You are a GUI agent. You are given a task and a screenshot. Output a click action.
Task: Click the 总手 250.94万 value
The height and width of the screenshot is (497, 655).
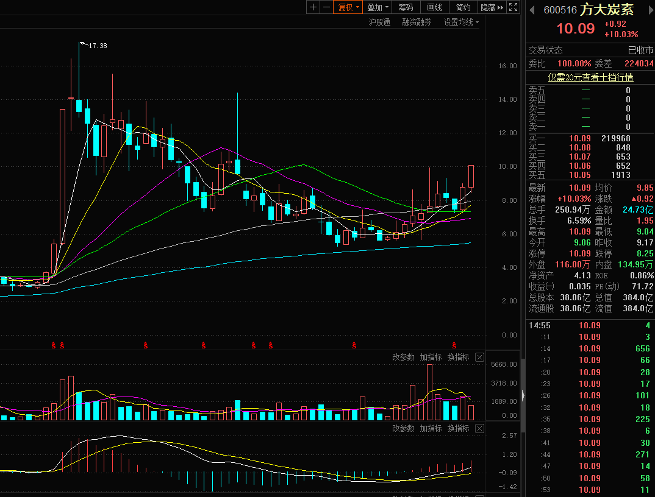(572, 210)
